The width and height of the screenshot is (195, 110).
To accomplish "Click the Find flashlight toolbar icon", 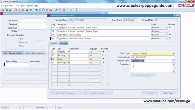I will point(7,10).
